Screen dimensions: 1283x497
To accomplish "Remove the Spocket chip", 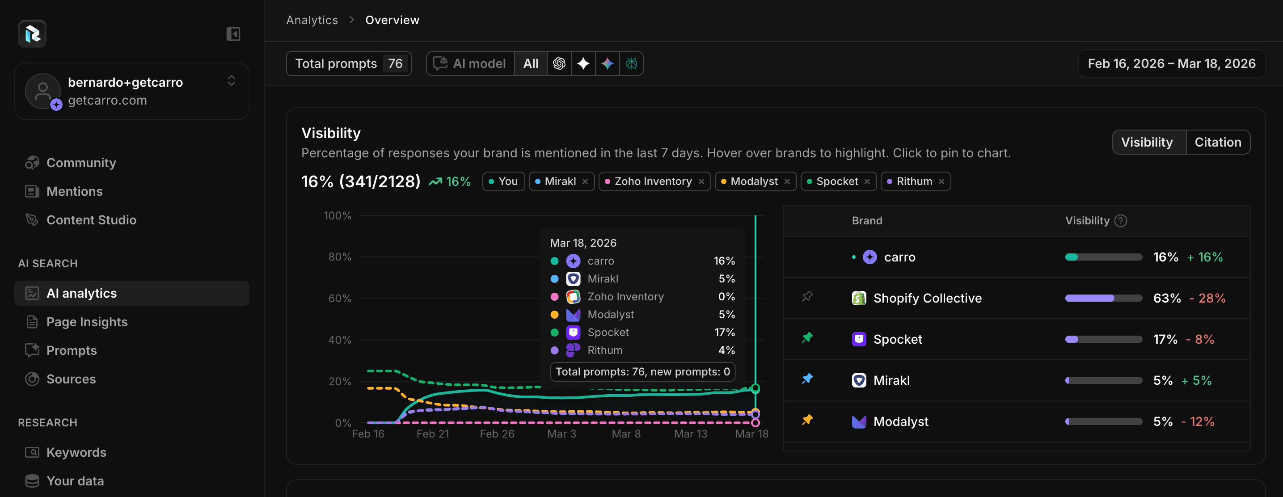I will [x=867, y=182].
